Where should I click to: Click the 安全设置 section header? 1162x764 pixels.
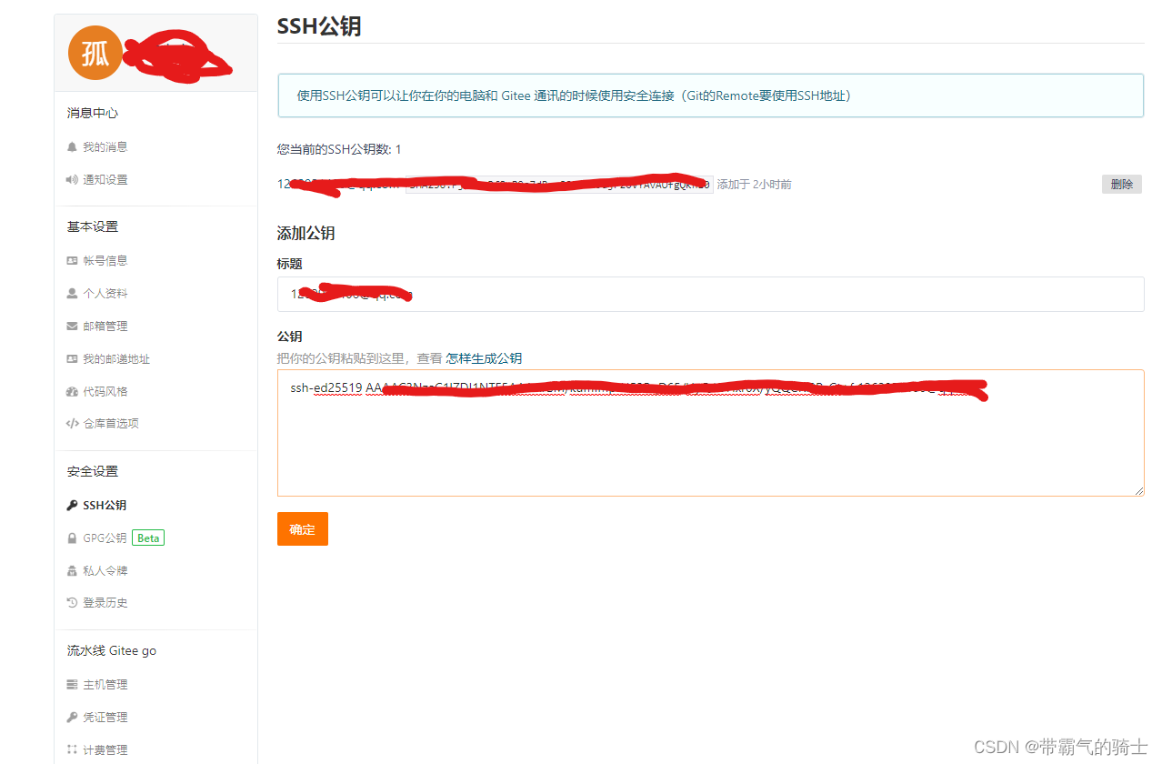(x=93, y=471)
